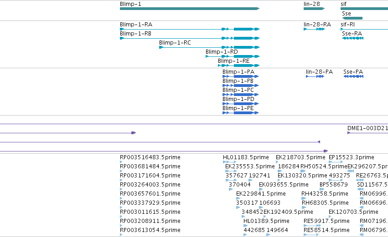Click EST label RP003337929.5prime
This screenshot has height=237, width=388.
(150, 203)
